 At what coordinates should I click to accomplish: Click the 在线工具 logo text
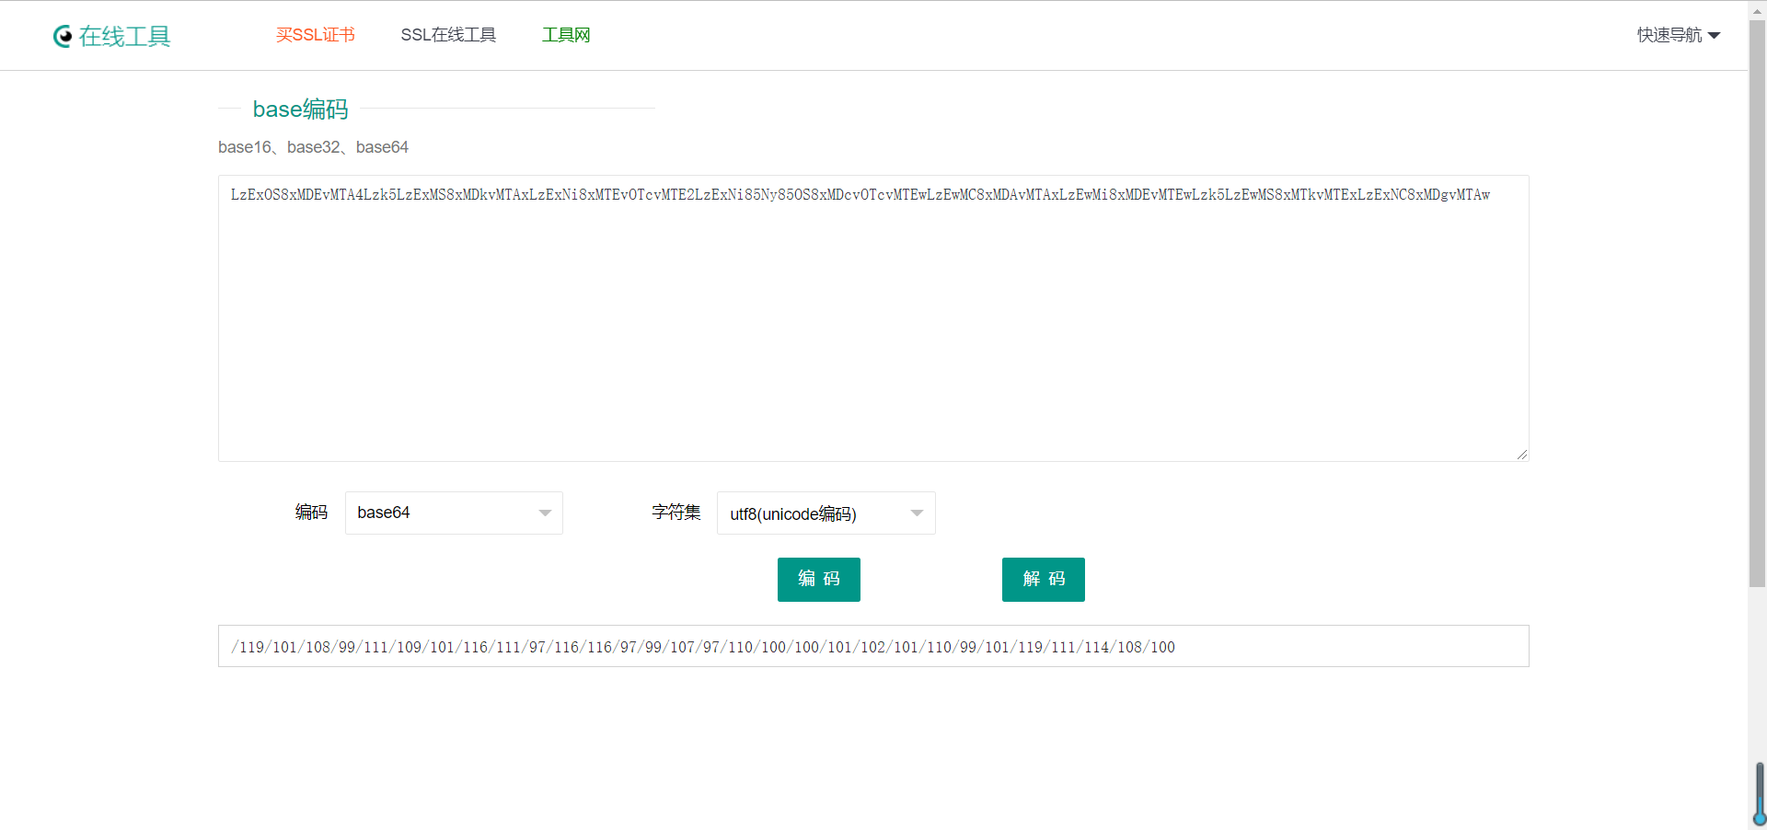125,36
